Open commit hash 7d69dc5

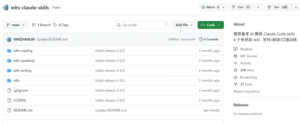pyautogui.click(x=173, y=39)
